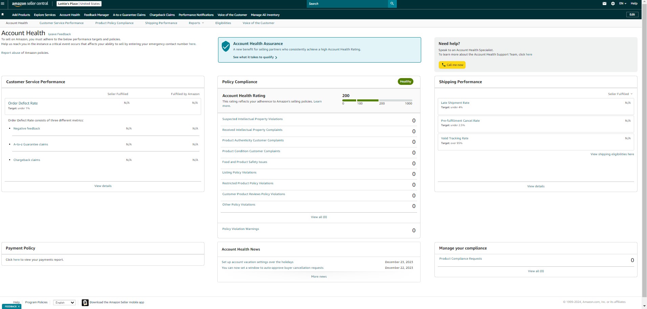The height and width of the screenshot is (309, 647).
Task: Click the Account Health Rating progress bar
Action: 377,100
